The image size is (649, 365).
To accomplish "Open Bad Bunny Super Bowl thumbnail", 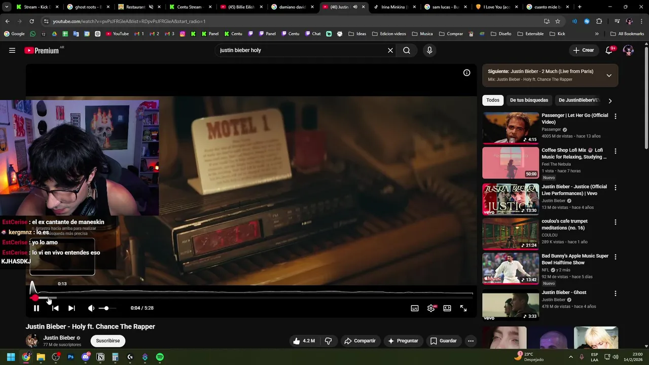I will click(x=511, y=269).
